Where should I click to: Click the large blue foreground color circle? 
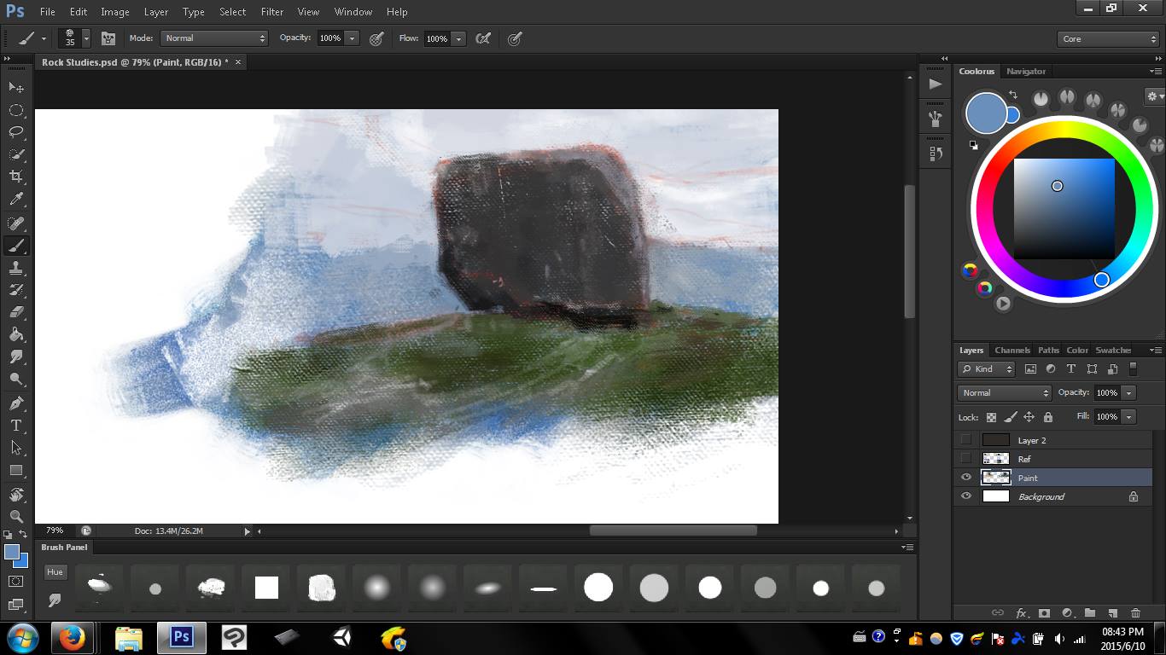click(x=986, y=113)
